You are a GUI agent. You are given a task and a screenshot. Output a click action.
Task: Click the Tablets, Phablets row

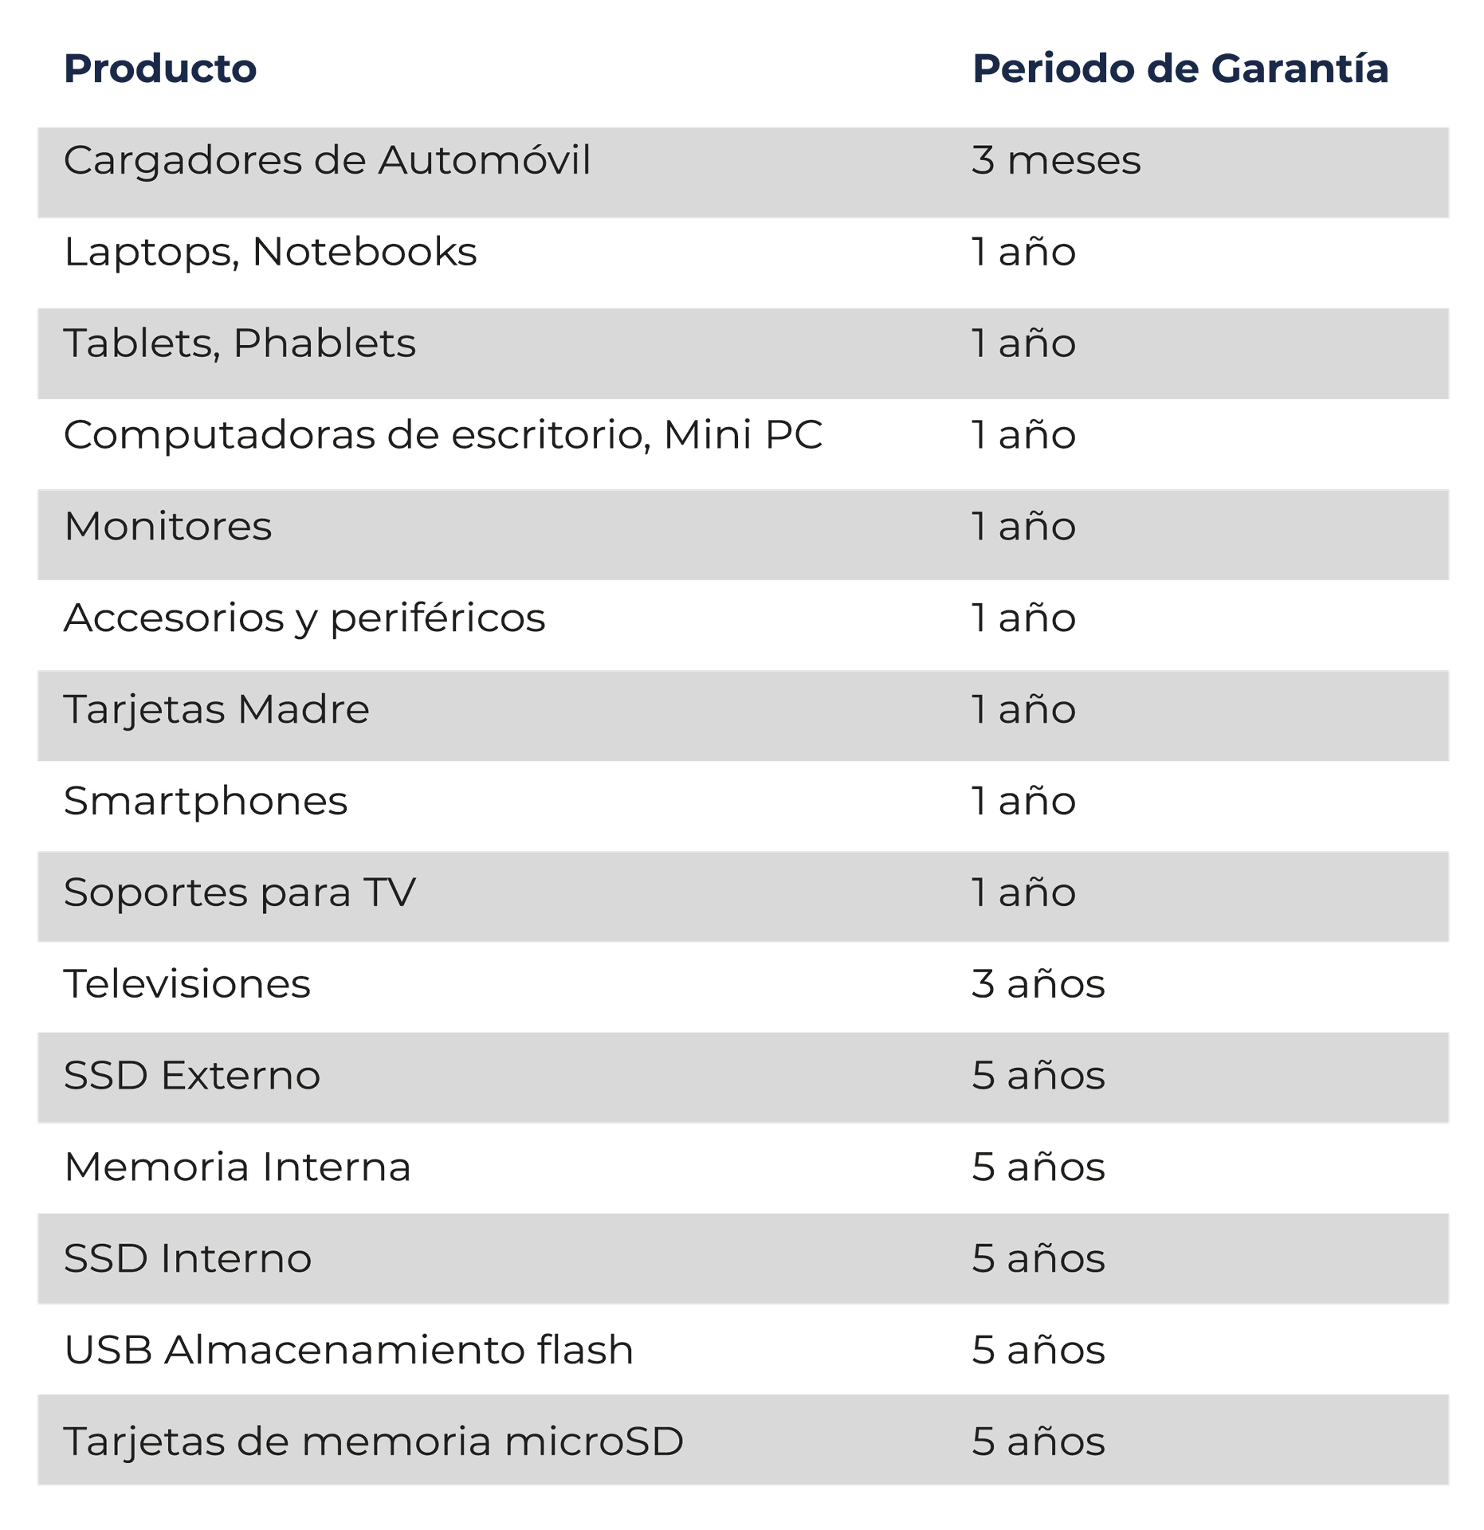point(743,354)
